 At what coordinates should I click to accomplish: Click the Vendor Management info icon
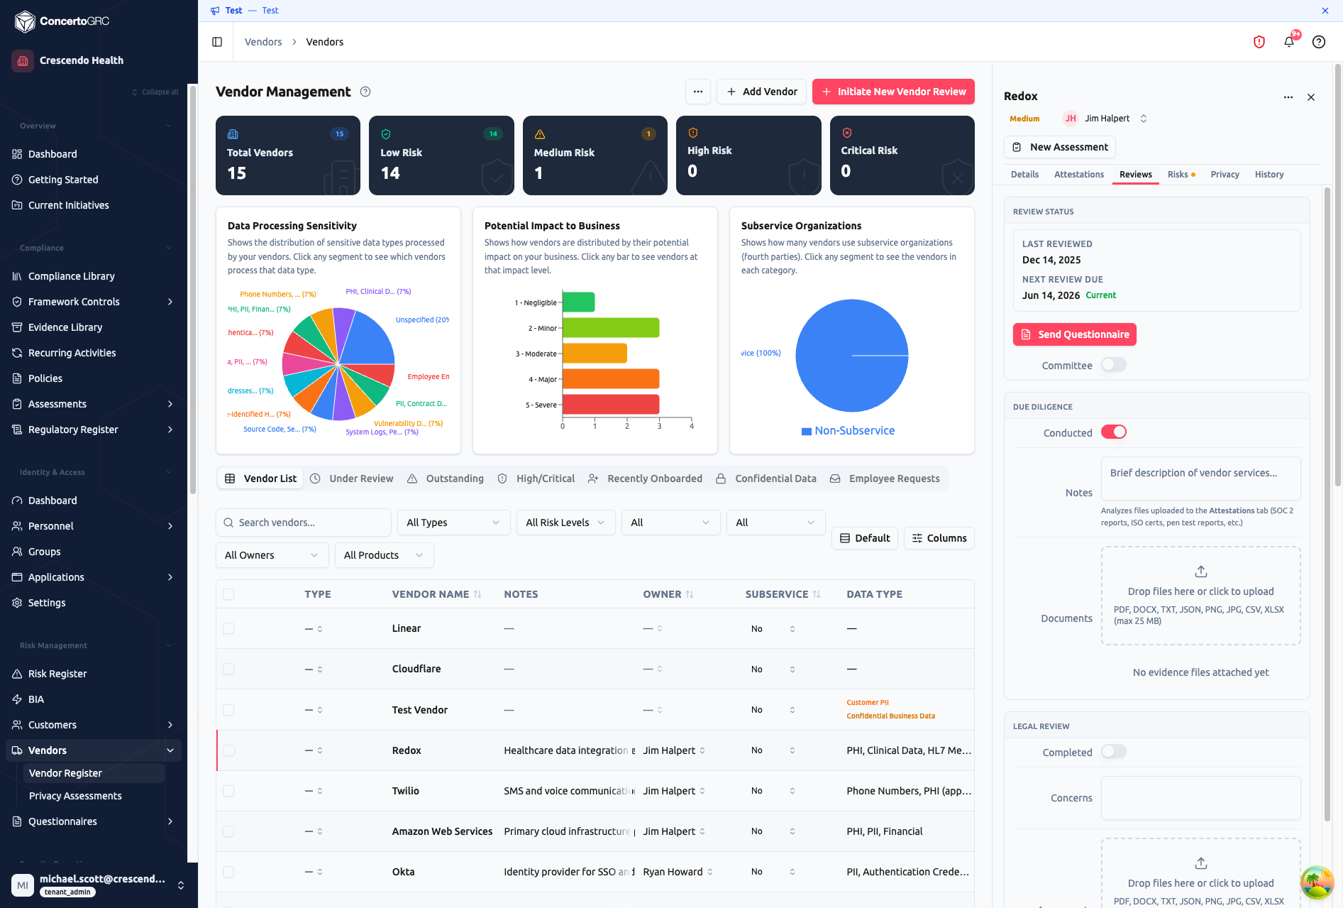point(365,92)
